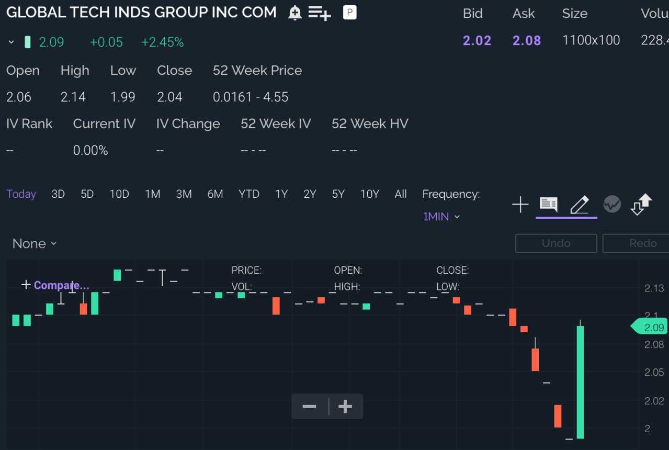Add stock to watchlist with list-plus icon
669x450 pixels.
pos(320,13)
